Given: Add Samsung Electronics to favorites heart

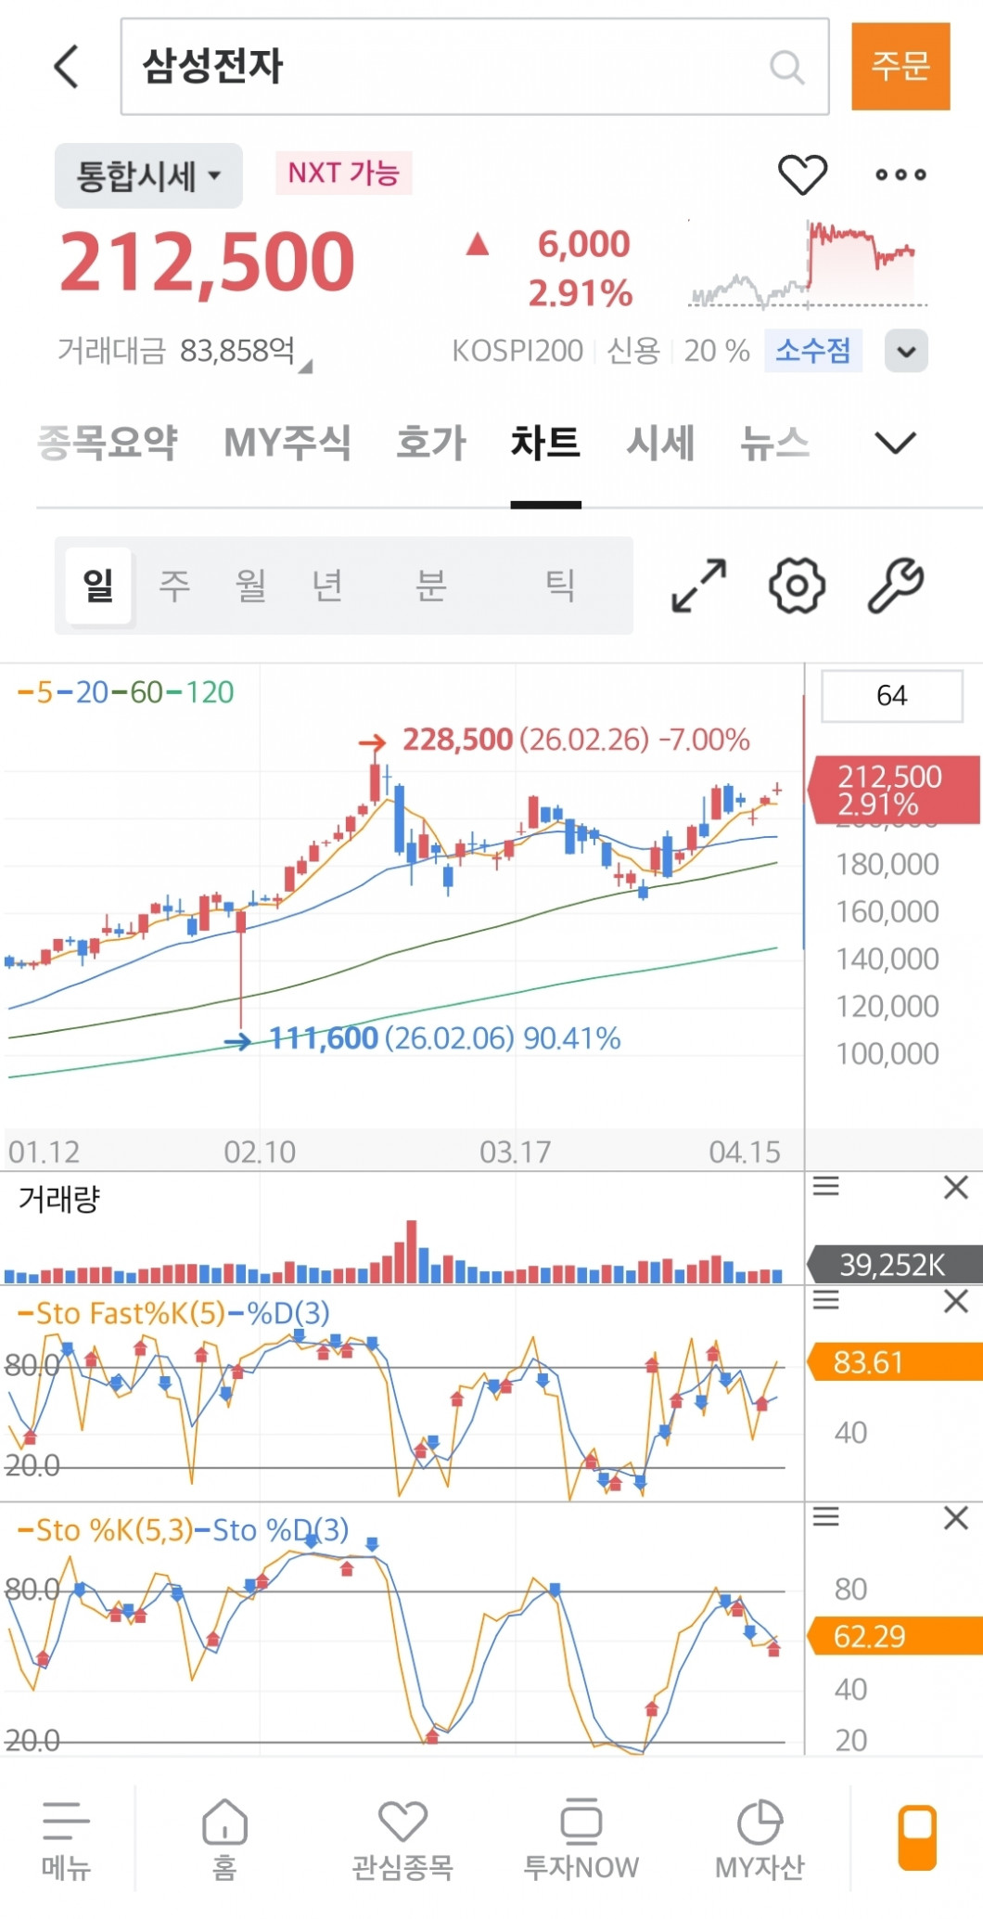Looking at the screenshot, I should coord(801,174).
